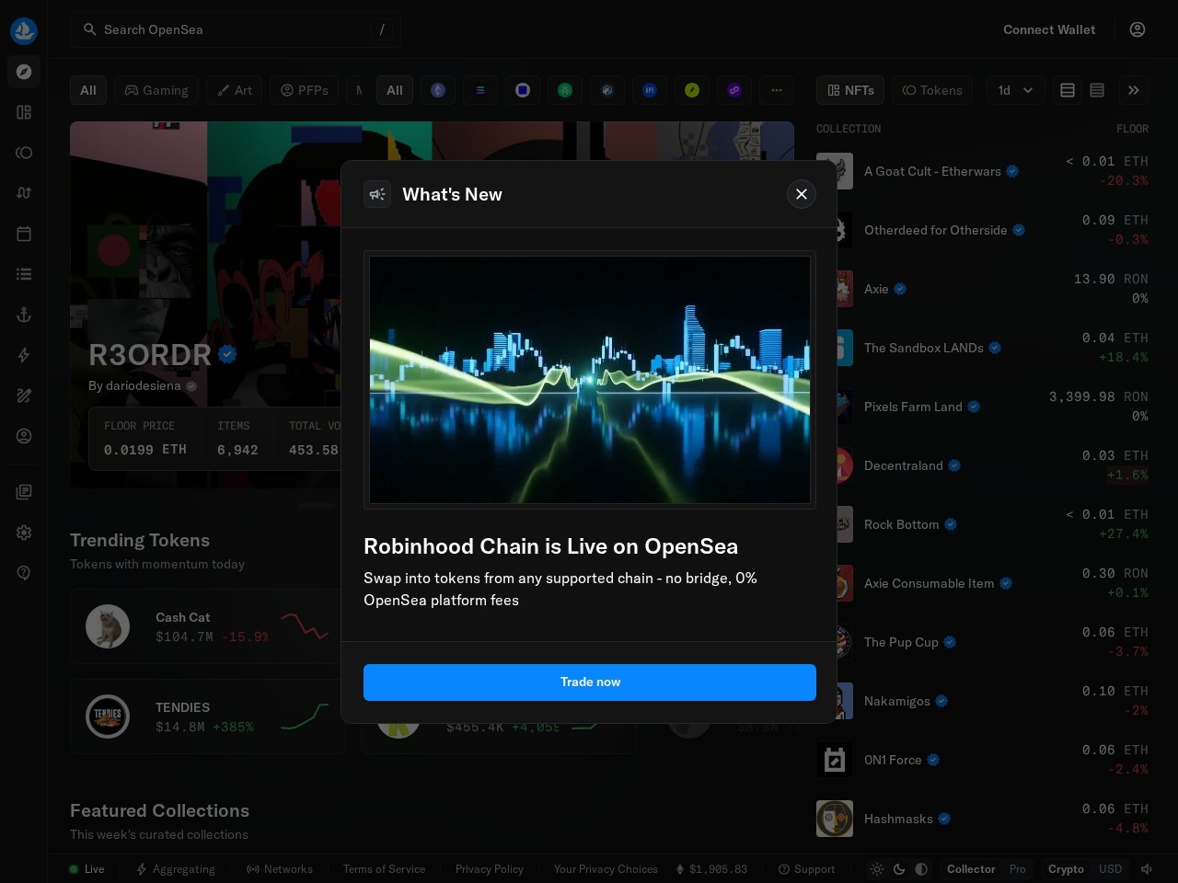Open the 1d timeframe dropdown

pyautogui.click(x=1015, y=90)
